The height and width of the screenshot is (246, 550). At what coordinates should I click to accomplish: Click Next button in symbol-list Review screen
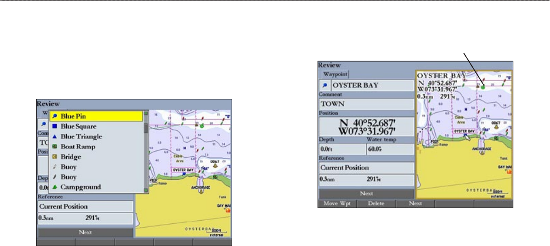pos(85,232)
